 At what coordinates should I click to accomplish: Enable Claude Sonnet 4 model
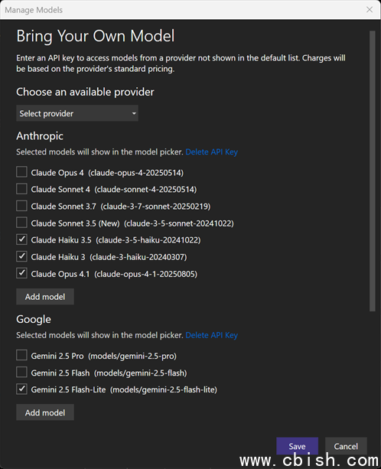(21, 189)
